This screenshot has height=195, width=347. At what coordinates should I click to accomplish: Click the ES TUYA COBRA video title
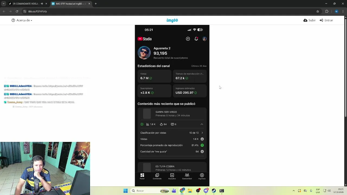pyautogui.click(x=165, y=166)
